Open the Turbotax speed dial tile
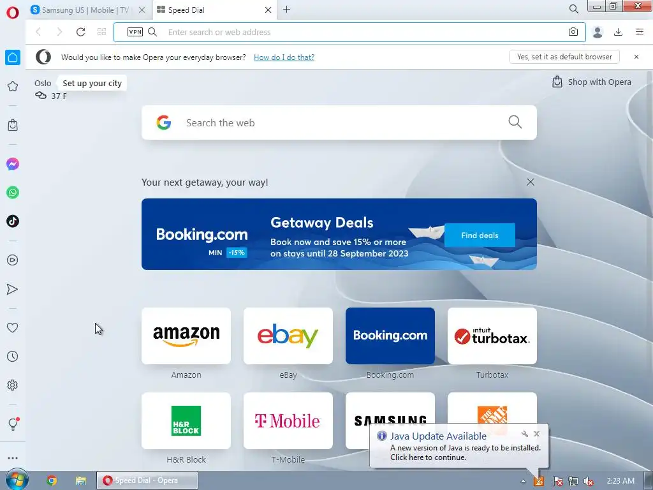 pyautogui.click(x=492, y=336)
